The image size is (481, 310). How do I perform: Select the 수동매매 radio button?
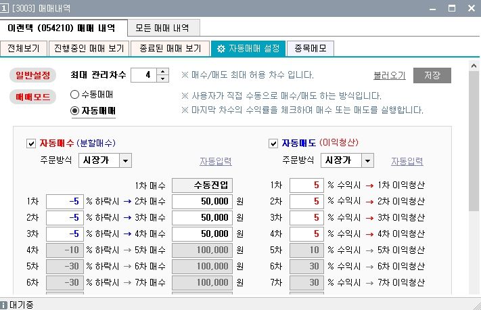(74, 95)
